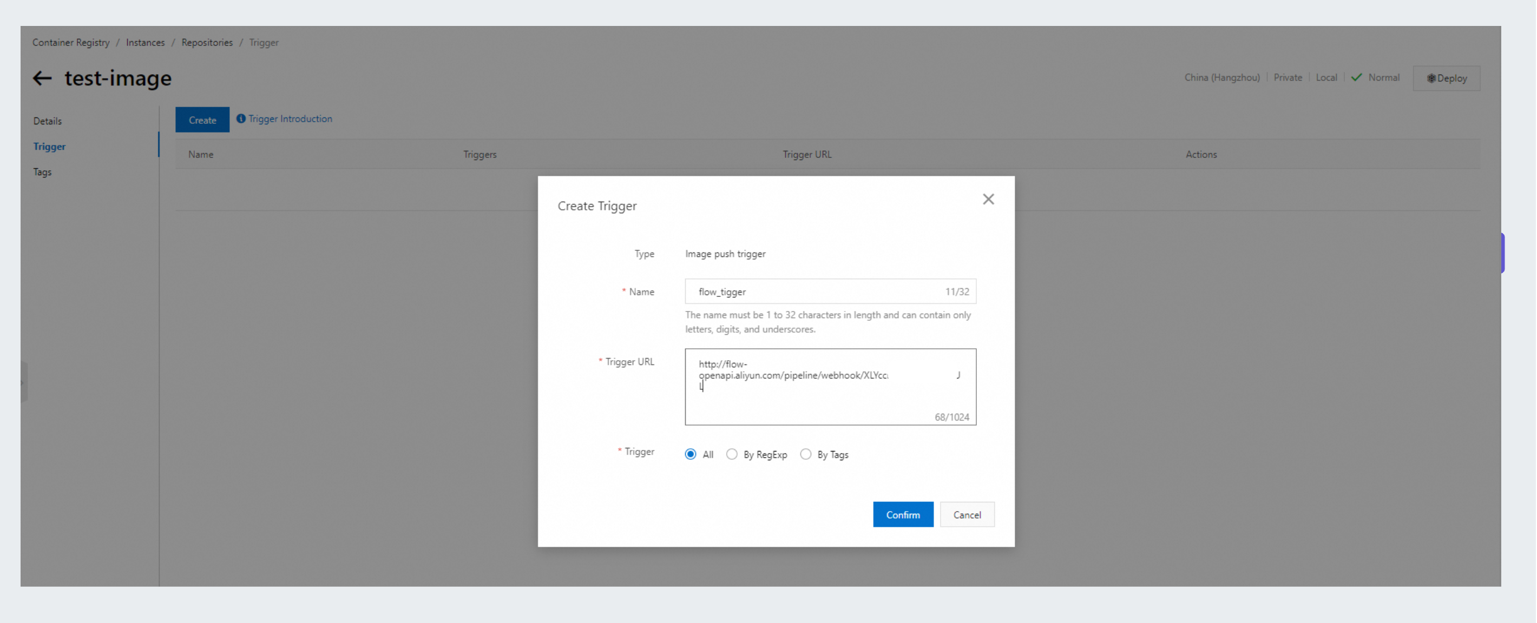The height and width of the screenshot is (623, 1537).
Task: Click the Name input field
Action: tap(830, 291)
